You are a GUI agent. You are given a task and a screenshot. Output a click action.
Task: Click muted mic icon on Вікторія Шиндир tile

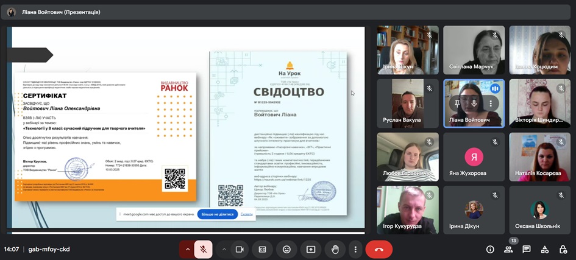click(561, 88)
